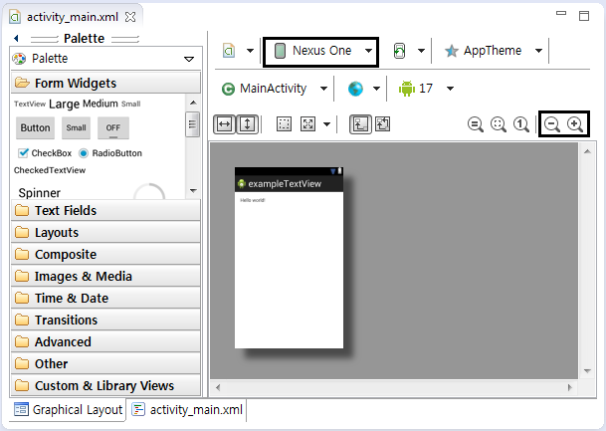Maximize the editor pane
Screen dimensions: 606x431
click(x=584, y=16)
